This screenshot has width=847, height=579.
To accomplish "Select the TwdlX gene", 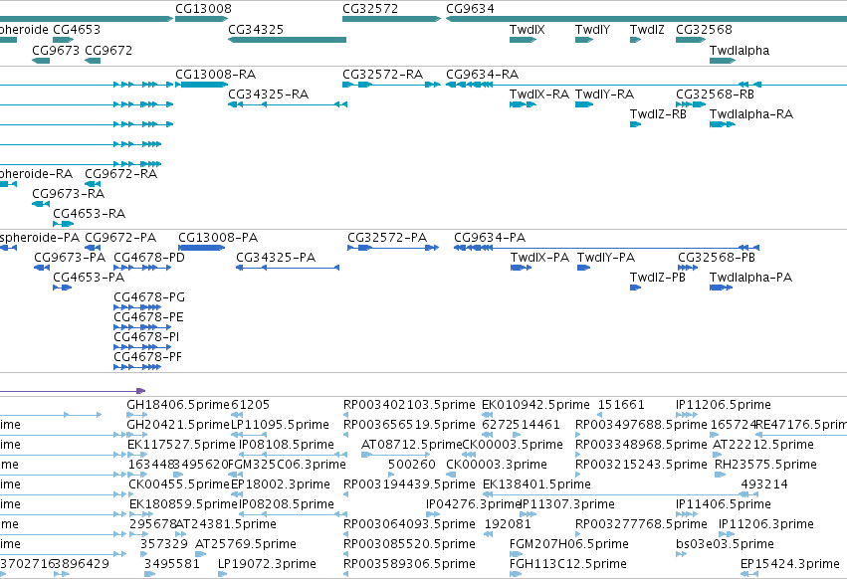I will [523, 40].
